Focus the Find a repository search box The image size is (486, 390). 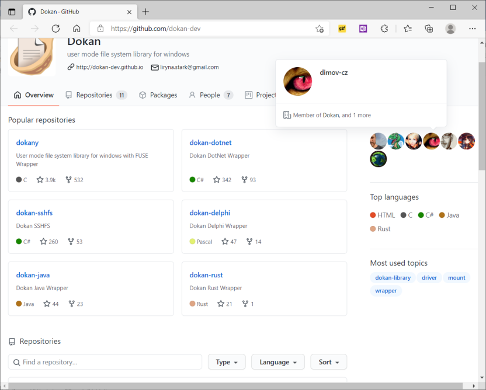coord(105,362)
